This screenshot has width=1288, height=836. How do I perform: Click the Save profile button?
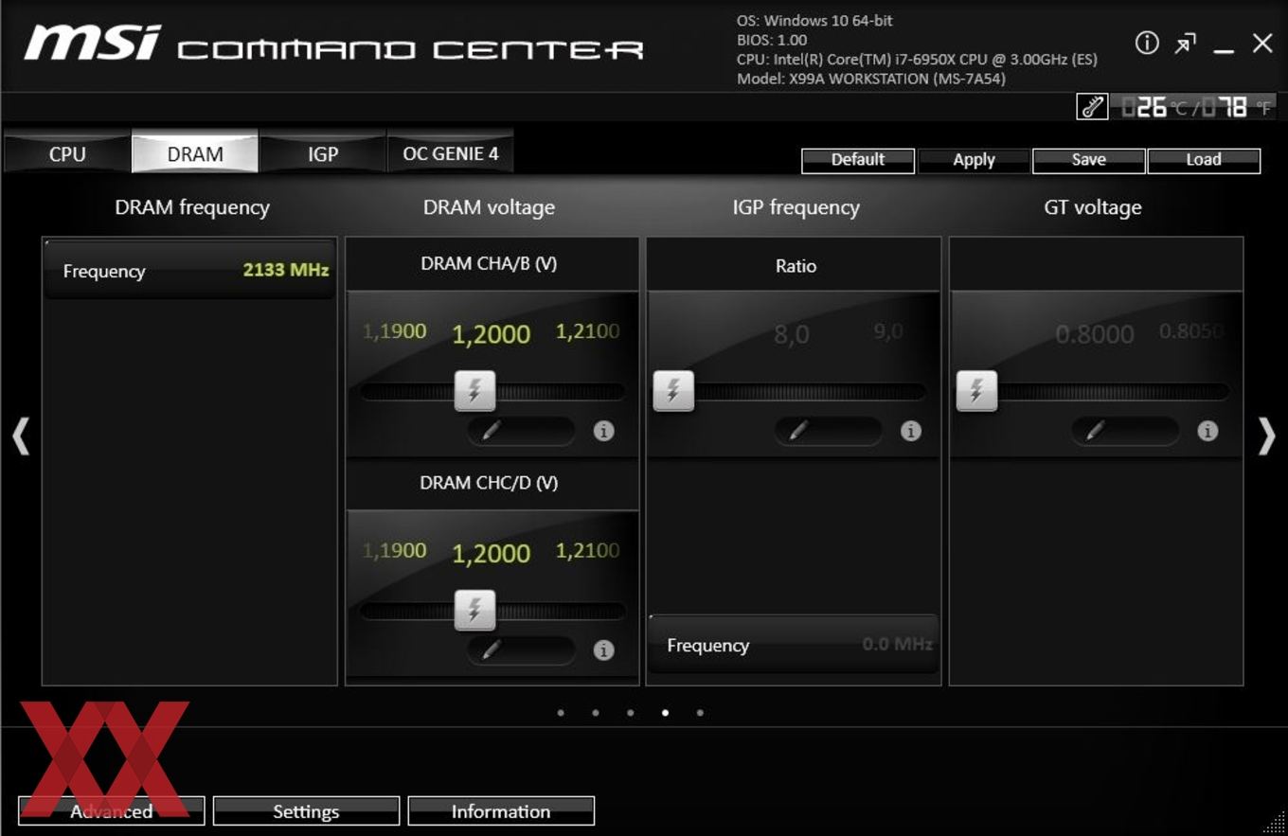[x=1089, y=160]
